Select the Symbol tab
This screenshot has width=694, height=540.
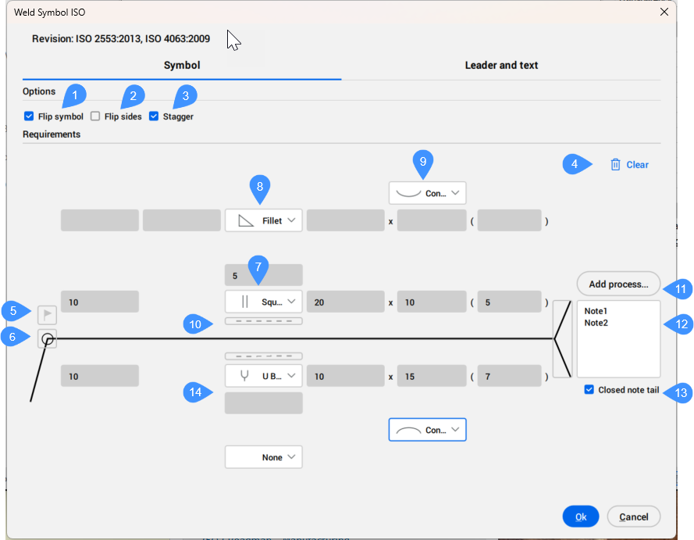pyautogui.click(x=181, y=66)
